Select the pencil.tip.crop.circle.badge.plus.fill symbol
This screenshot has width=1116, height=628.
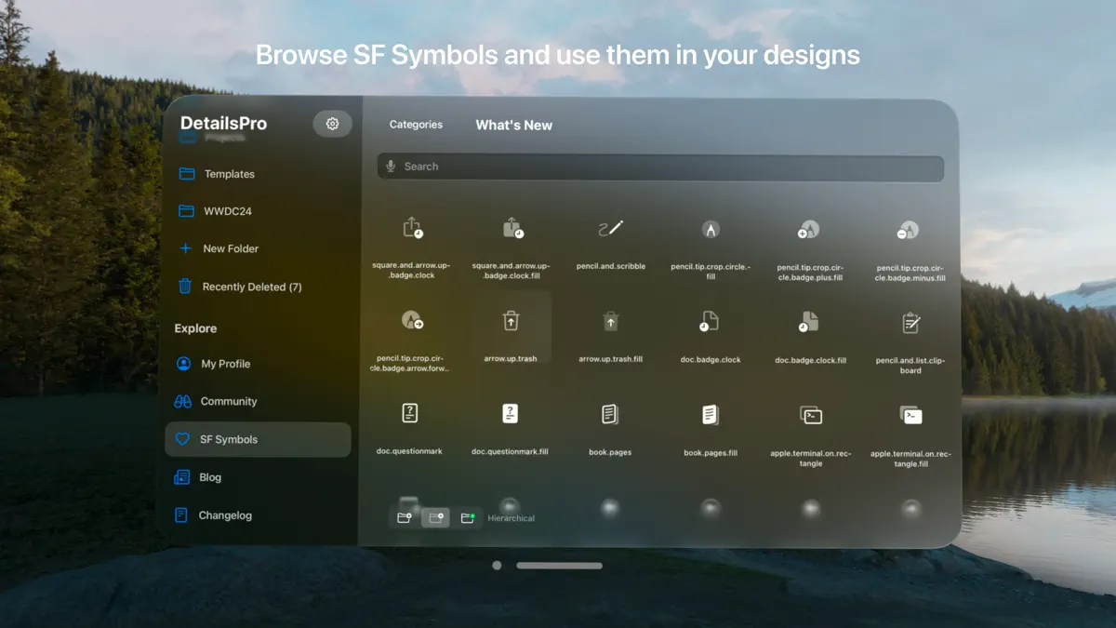[x=810, y=229]
